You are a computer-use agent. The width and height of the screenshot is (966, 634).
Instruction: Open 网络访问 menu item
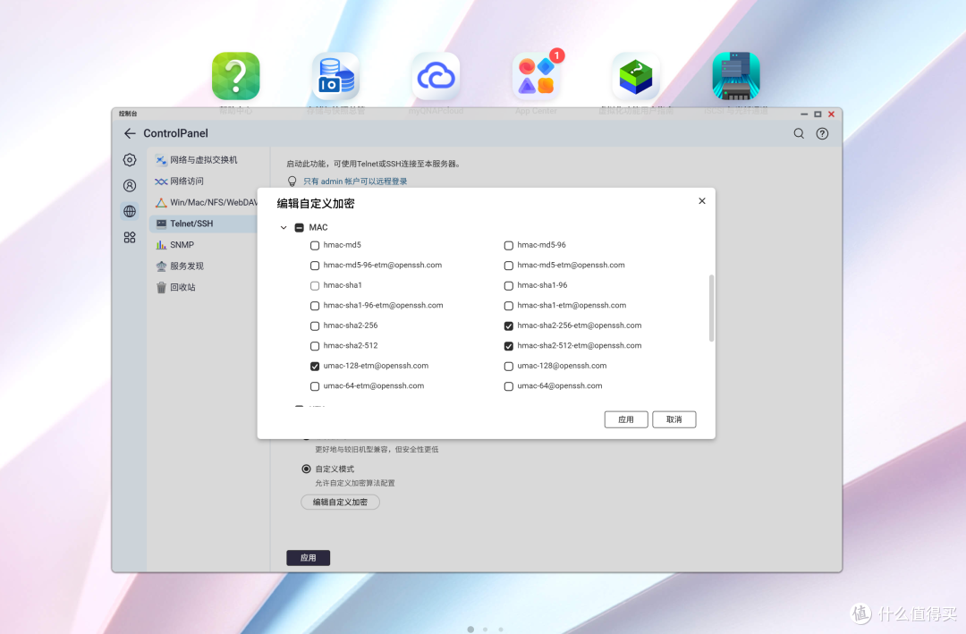(203, 182)
